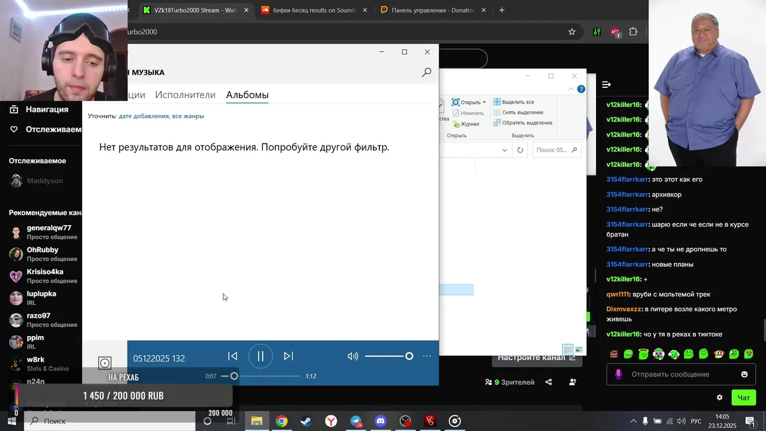Open chat settings gear icon
This screenshot has height=431, width=766.
click(x=719, y=397)
